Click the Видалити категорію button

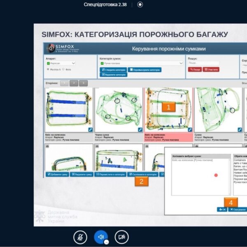tap(114, 75)
